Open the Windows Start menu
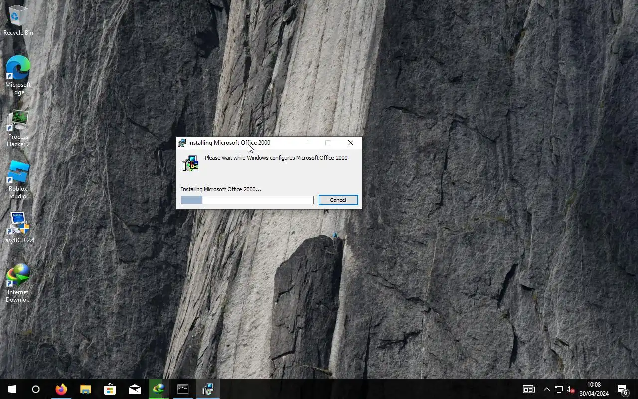 12,389
